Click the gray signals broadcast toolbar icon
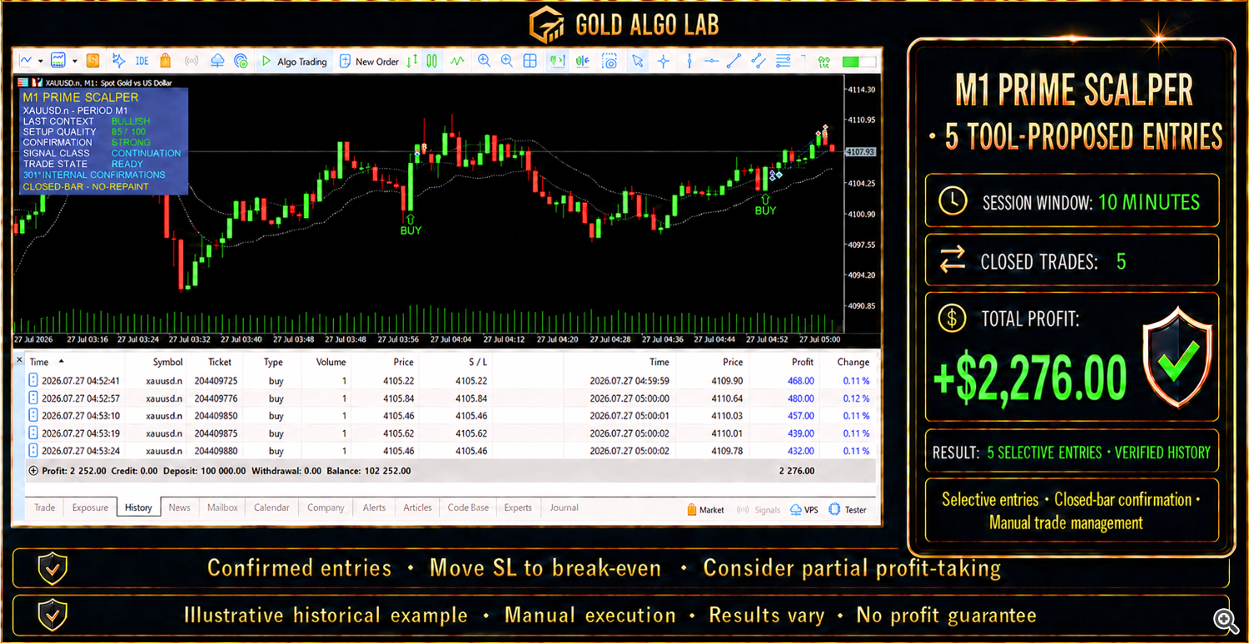Screen dimensions: 1249x643 point(192,61)
